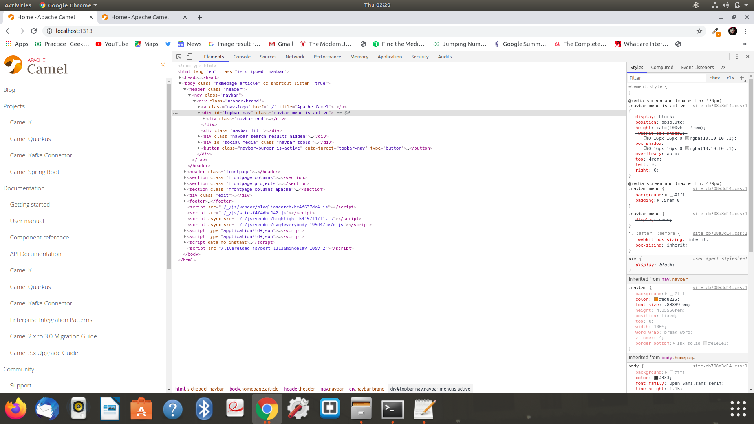
Task: Open the YouTube bookmark
Action: (112, 44)
